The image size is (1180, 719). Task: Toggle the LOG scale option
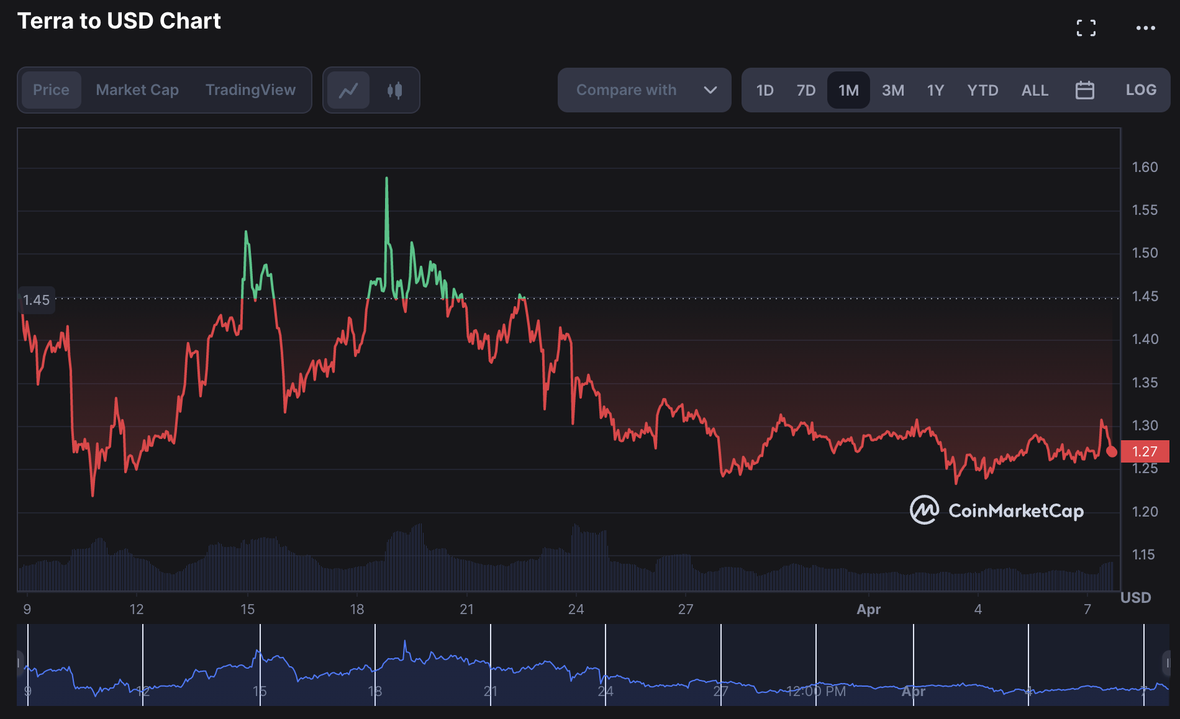[x=1140, y=90]
